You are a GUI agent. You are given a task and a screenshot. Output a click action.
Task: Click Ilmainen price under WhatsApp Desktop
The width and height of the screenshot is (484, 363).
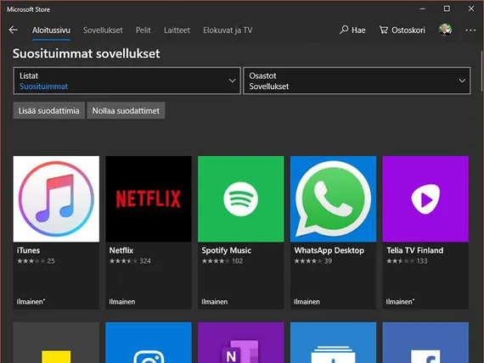point(307,302)
